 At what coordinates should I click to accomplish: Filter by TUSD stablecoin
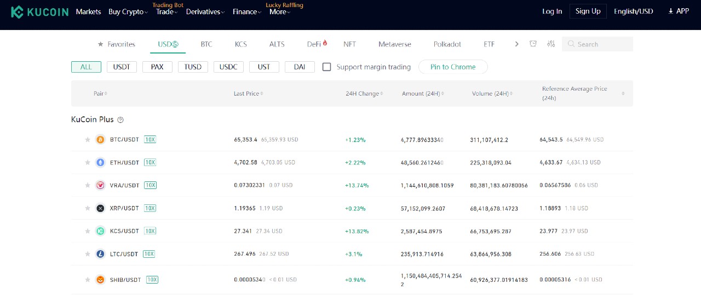193,67
